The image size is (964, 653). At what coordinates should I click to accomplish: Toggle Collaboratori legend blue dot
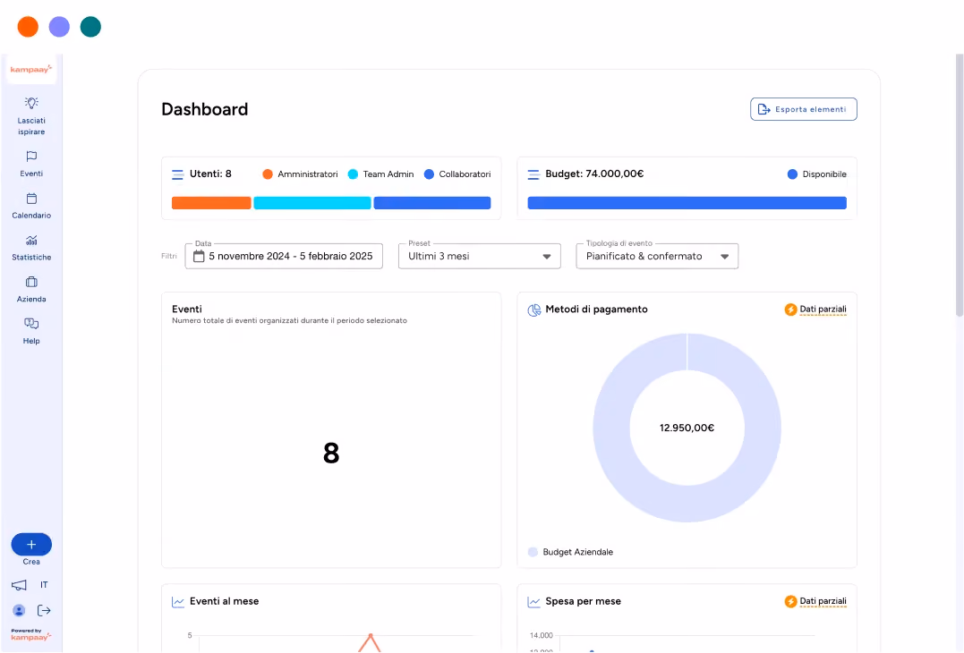tap(429, 174)
